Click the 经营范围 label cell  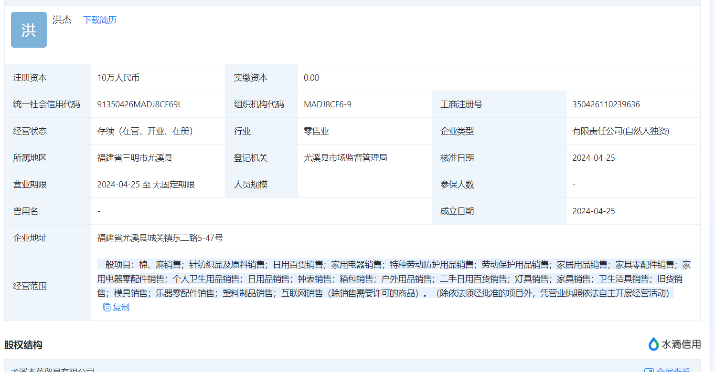coord(48,286)
